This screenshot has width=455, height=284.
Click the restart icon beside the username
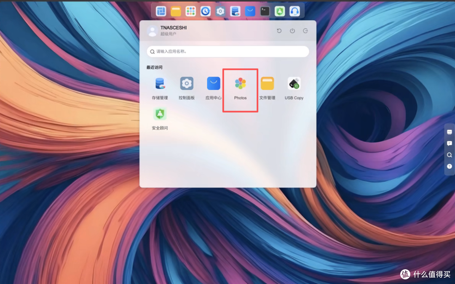click(279, 31)
